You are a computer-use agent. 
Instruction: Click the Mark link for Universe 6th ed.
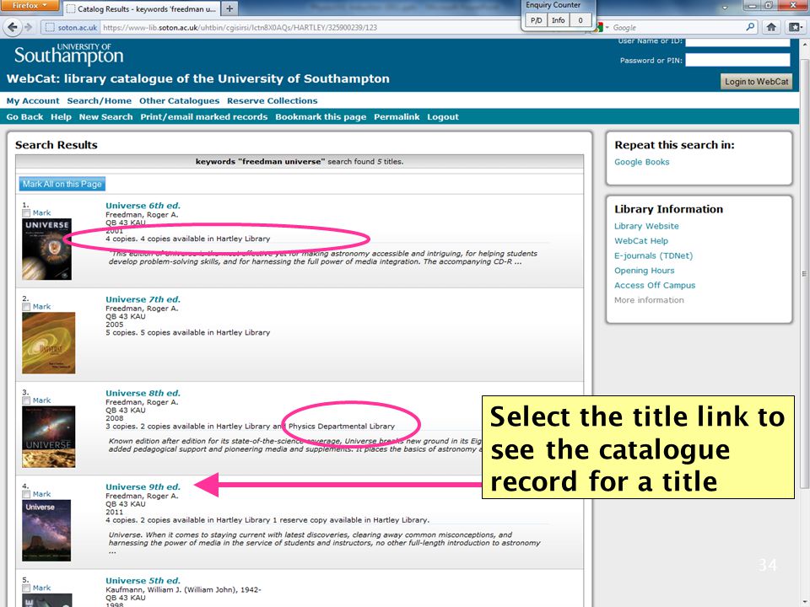coord(42,213)
